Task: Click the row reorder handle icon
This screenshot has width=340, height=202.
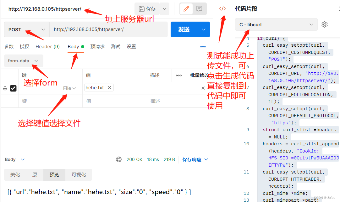Action: point(5,88)
